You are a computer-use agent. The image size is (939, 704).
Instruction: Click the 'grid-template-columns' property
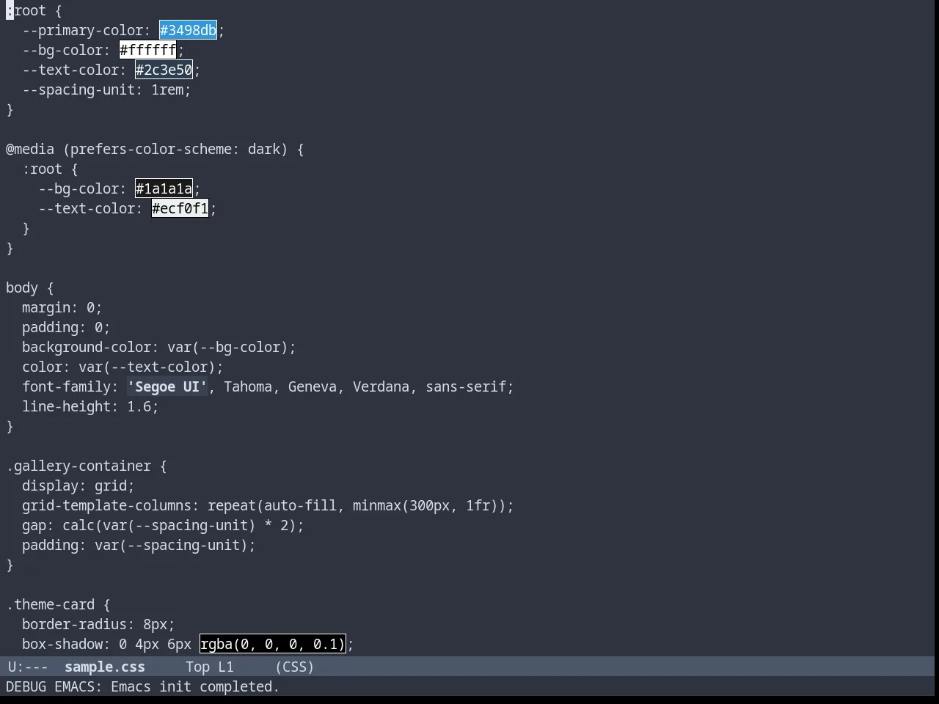coord(106,505)
